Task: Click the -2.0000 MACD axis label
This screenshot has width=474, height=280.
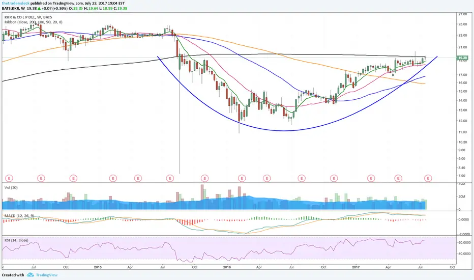Action: (463, 234)
